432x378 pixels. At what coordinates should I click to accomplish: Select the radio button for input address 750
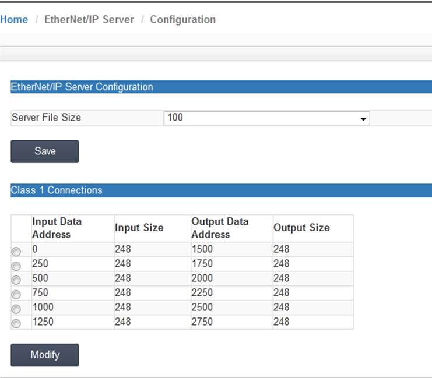point(16,295)
